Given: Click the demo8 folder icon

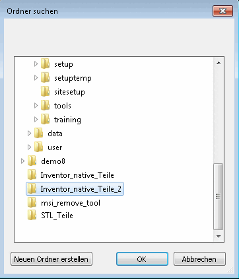Looking at the screenshot, I should pyautogui.click(x=32, y=161).
